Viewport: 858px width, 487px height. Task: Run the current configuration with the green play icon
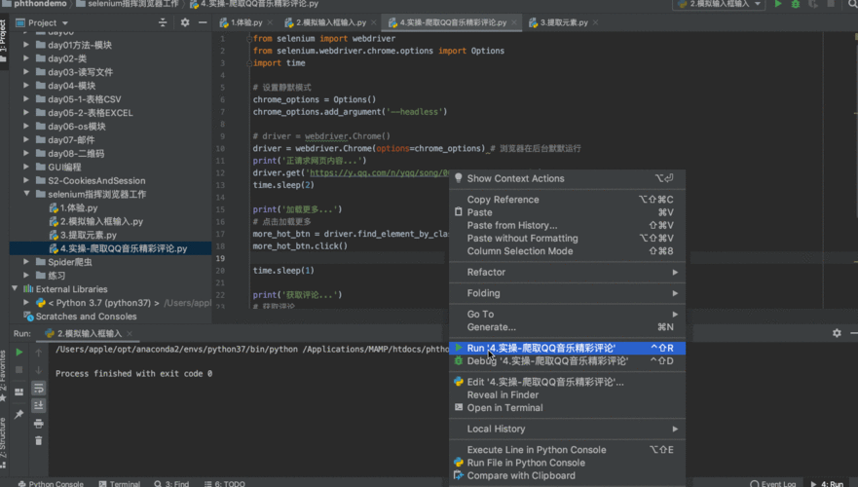click(x=778, y=4)
